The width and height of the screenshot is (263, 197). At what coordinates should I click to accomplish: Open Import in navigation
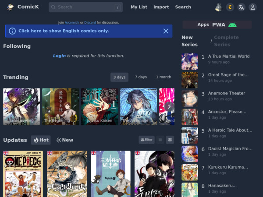tap(161, 7)
